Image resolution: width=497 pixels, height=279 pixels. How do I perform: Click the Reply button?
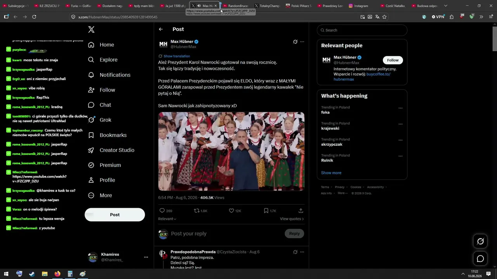(x=294, y=233)
